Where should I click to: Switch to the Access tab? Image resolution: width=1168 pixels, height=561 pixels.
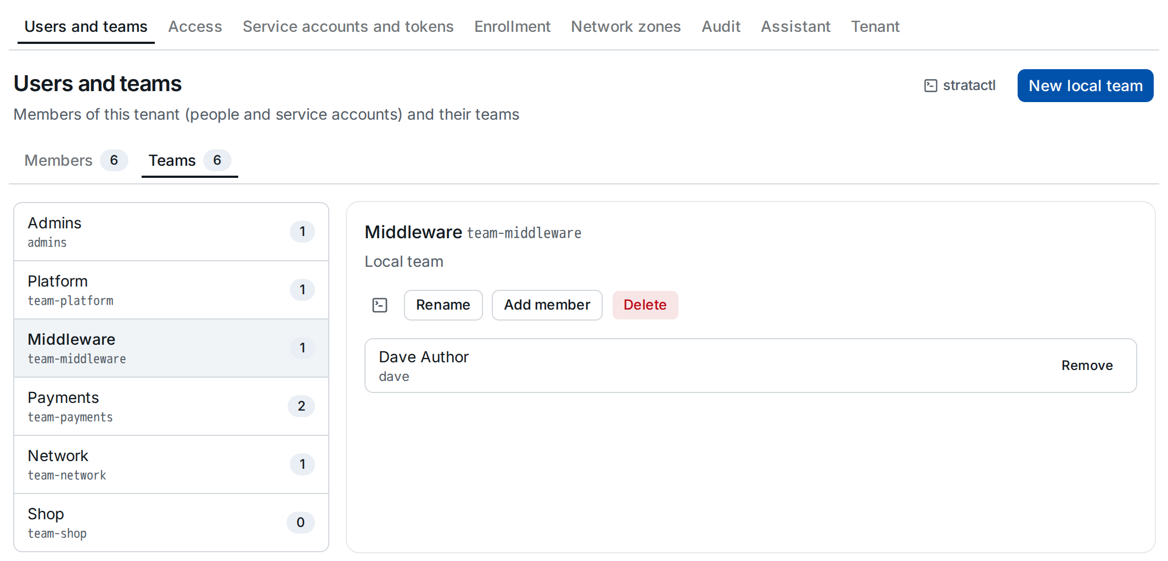pyautogui.click(x=195, y=26)
